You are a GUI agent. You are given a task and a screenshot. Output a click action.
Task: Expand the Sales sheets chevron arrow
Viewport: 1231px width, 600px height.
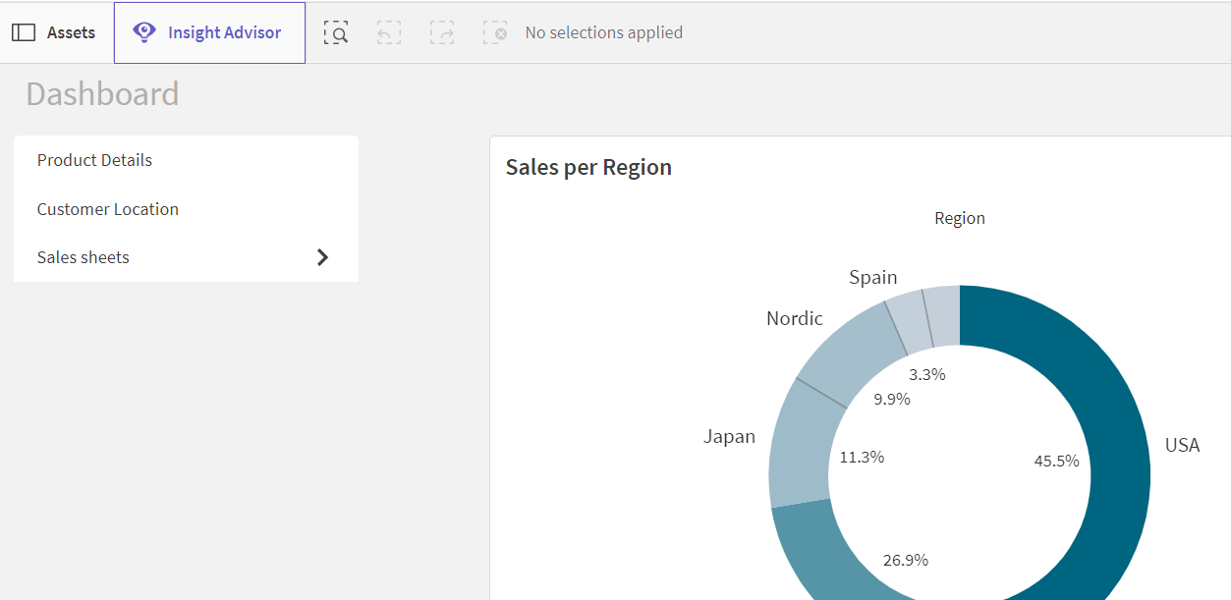[x=322, y=257]
